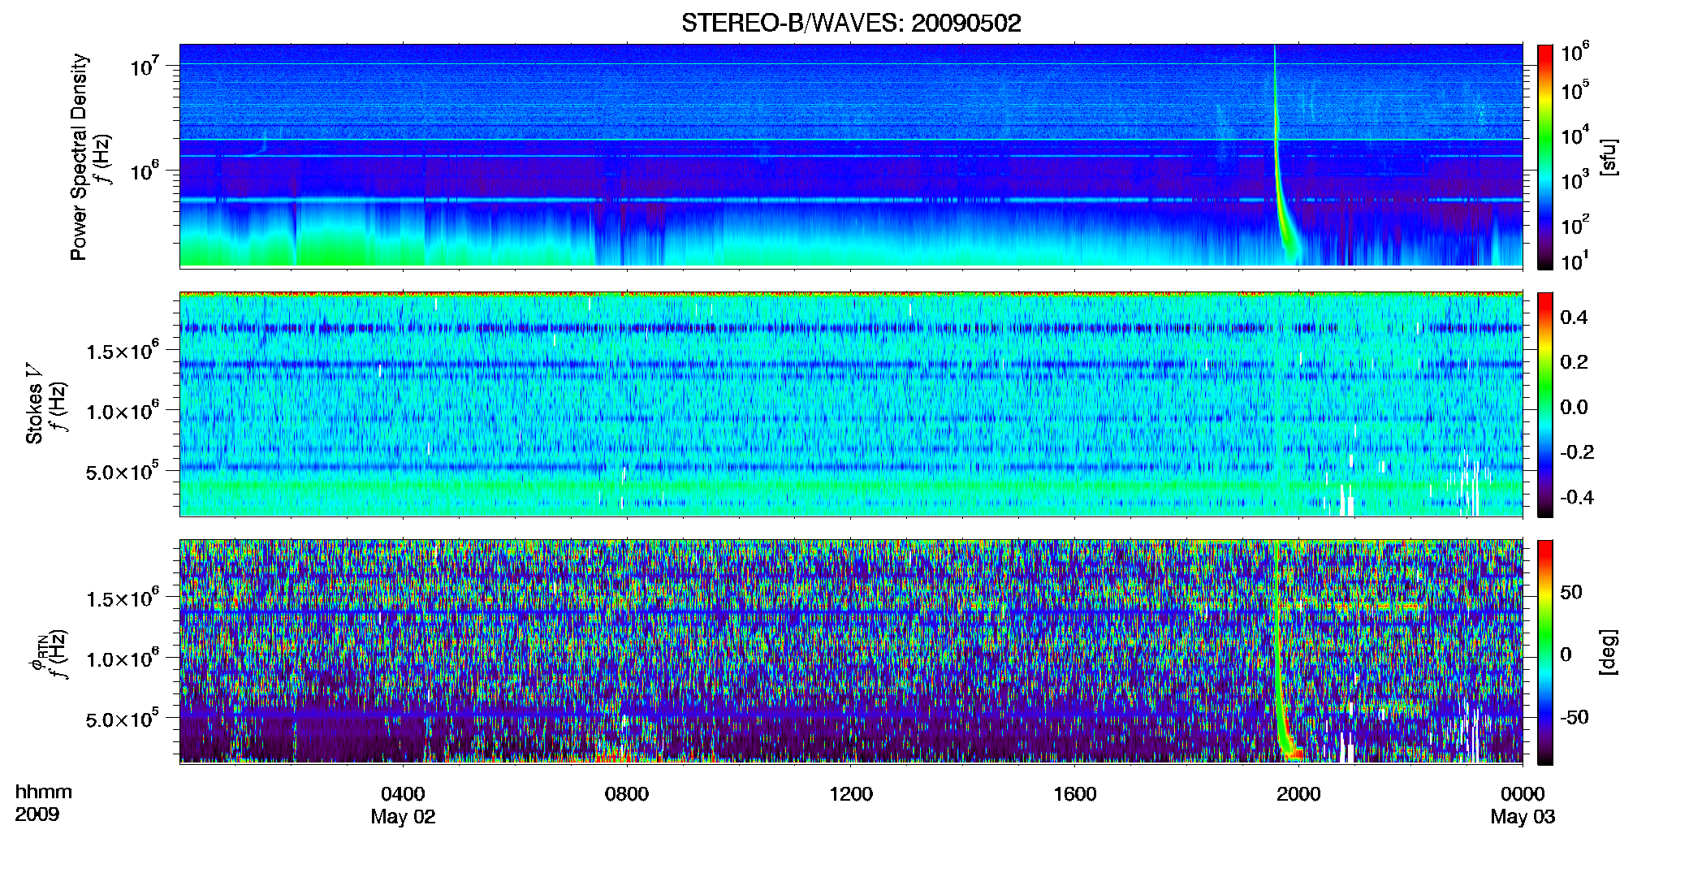Click the 0800 time tick label
The height and width of the screenshot is (877, 1702).
point(627,793)
